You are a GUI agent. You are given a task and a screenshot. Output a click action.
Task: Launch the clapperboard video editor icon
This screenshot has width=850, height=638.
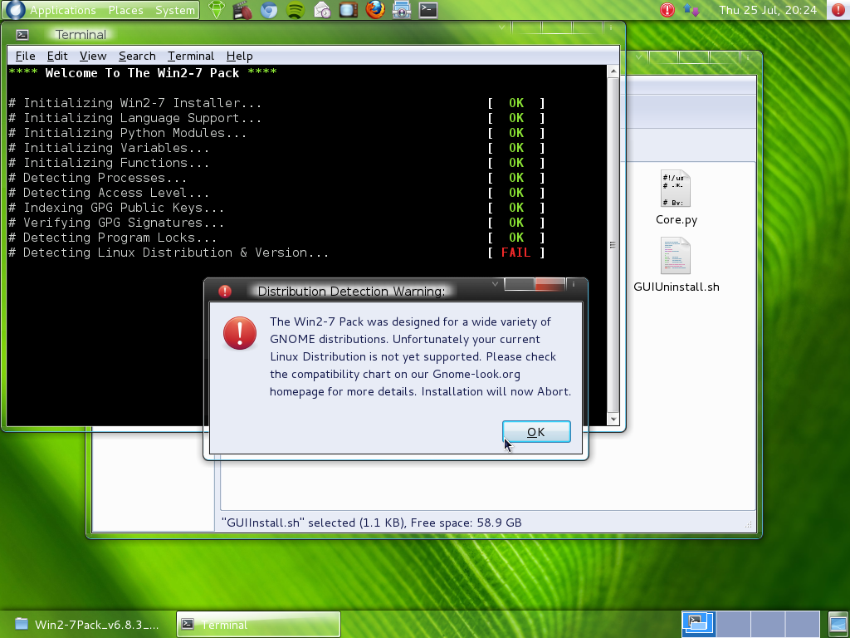click(242, 10)
